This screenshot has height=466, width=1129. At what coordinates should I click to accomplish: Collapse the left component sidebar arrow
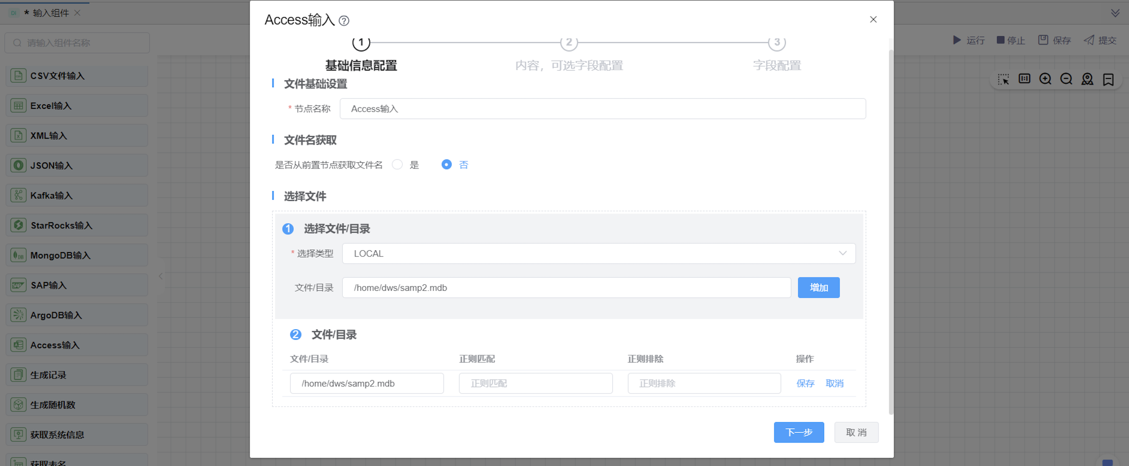pos(161,276)
